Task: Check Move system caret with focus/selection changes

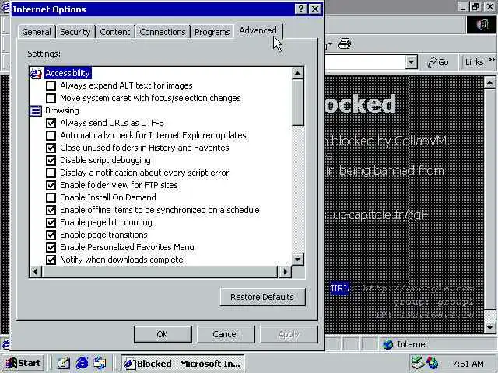Action: pyautogui.click(x=51, y=98)
